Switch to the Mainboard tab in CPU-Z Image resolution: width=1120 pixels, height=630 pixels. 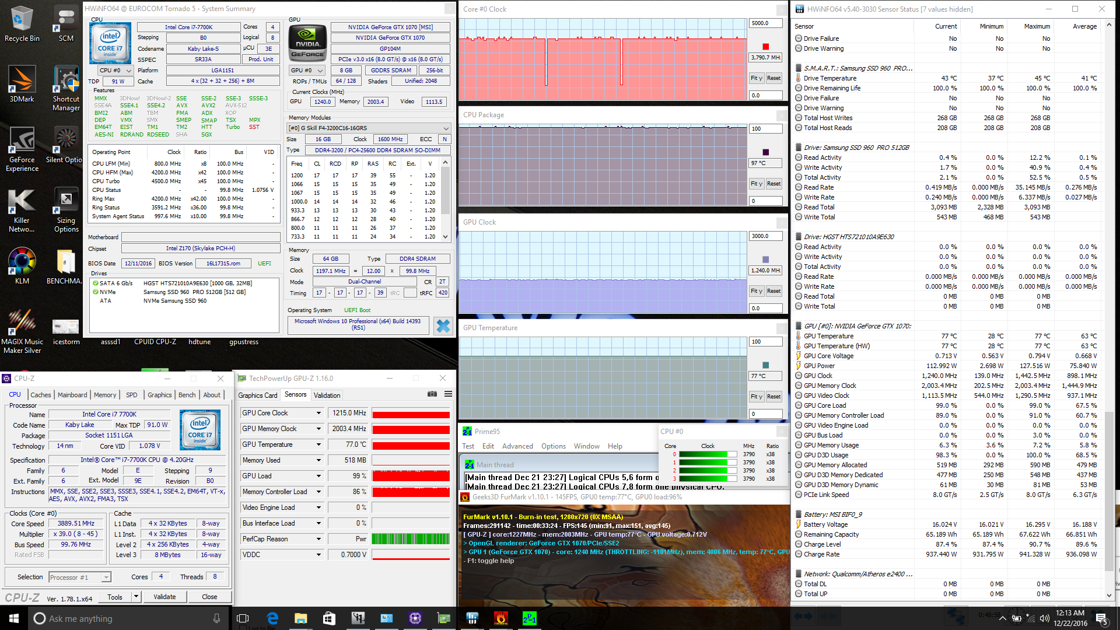point(72,395)
